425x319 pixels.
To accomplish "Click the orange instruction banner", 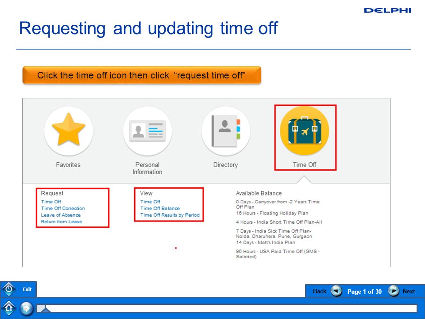I will 142,75.
